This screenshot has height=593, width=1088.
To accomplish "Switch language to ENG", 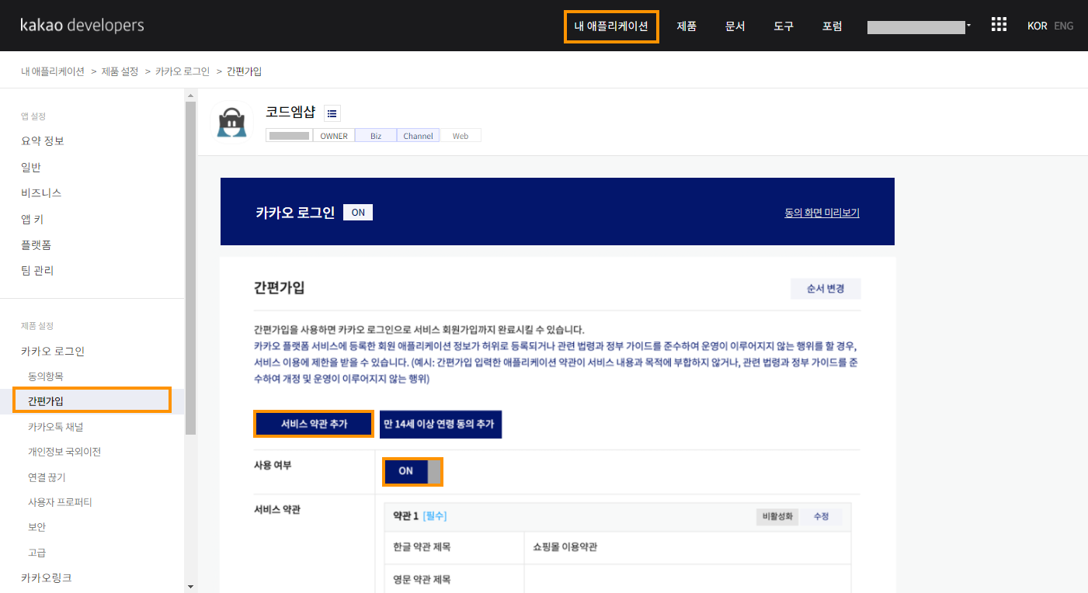I will click(x=1064, y=26).
